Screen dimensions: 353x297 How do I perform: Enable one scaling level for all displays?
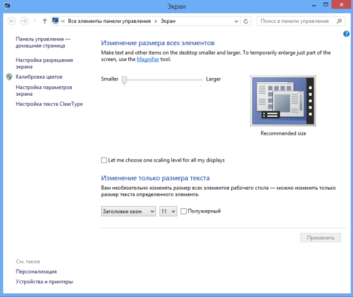pyautogui.click(x=104, y=160)
